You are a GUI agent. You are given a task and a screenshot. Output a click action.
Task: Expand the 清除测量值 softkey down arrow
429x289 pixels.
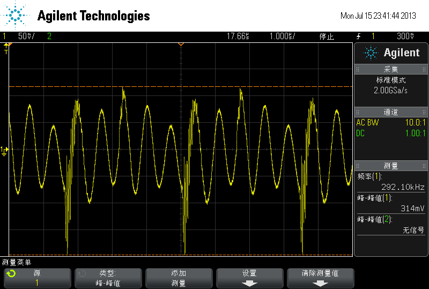point(320,284)
